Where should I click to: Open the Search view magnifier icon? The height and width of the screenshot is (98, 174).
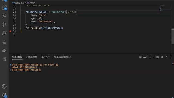click(x=4, y=16)
